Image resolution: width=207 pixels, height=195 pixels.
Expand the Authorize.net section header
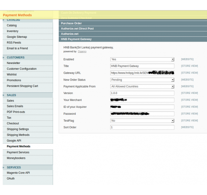coord(133,34)
